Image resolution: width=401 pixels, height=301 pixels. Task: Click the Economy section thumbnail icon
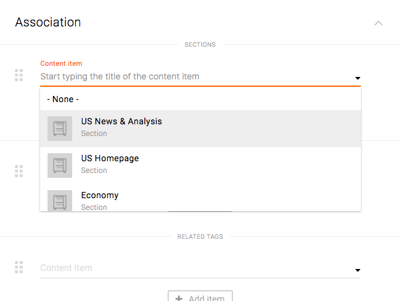[60, 201]
